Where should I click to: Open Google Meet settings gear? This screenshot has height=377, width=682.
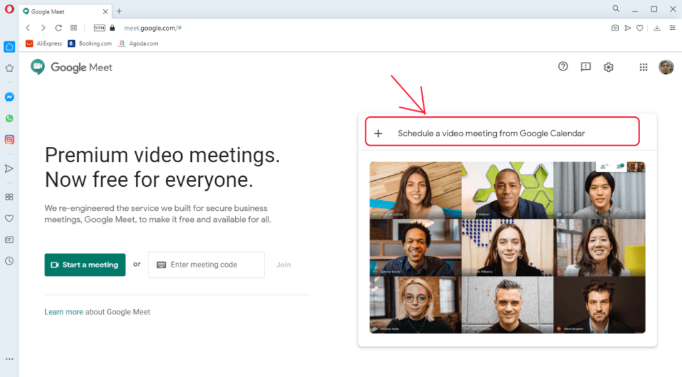(x=609, y=67)
